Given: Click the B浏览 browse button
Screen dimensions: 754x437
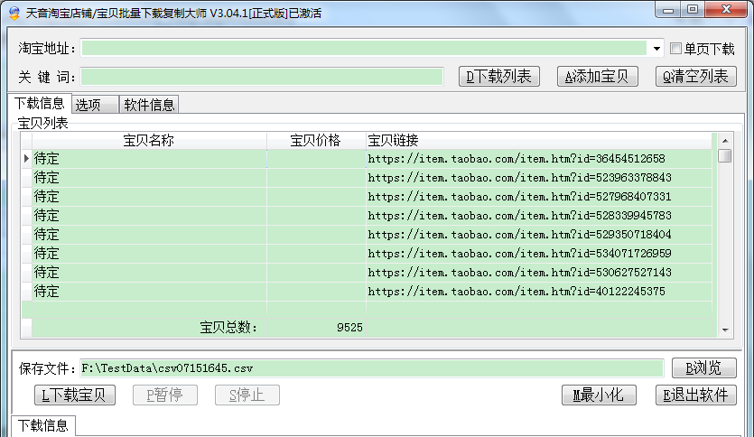Looking at the screenshot, I should 703,368.
